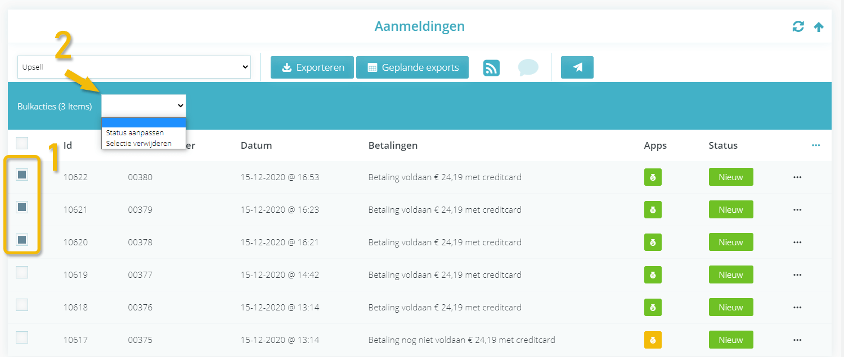Image resolution: width=844 pixels, height=357 pixels.
Task: Check the checkbox for row 10619
Action: [22, 272]
